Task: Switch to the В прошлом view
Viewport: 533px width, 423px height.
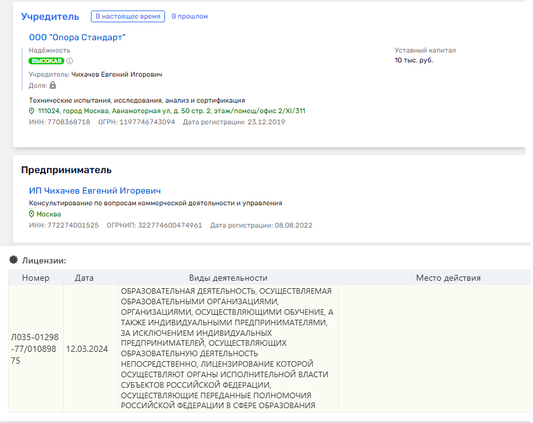Action: [x=189, y=17]
